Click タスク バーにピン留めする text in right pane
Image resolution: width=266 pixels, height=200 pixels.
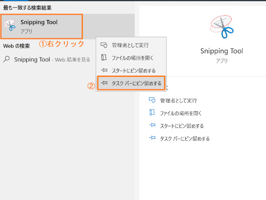point(185,139)
